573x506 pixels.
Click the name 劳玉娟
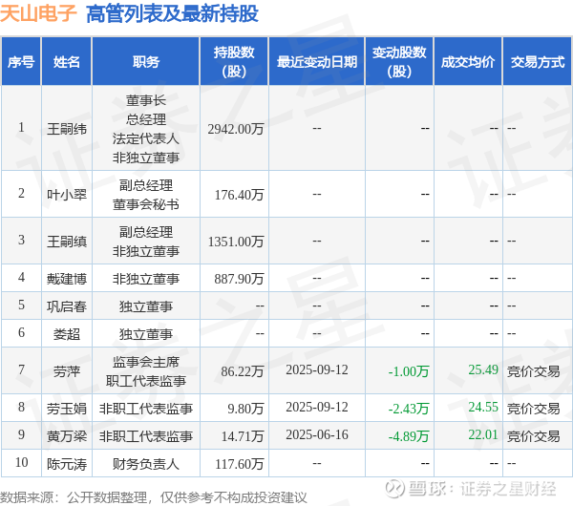67,409
